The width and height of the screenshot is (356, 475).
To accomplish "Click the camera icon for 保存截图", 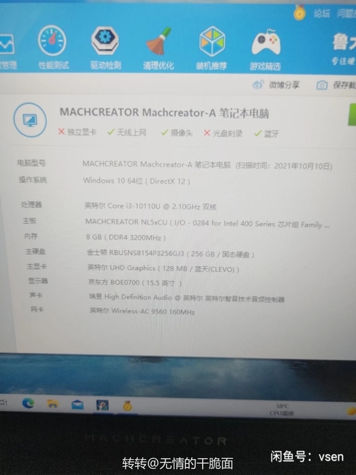I will pos(322,85).
